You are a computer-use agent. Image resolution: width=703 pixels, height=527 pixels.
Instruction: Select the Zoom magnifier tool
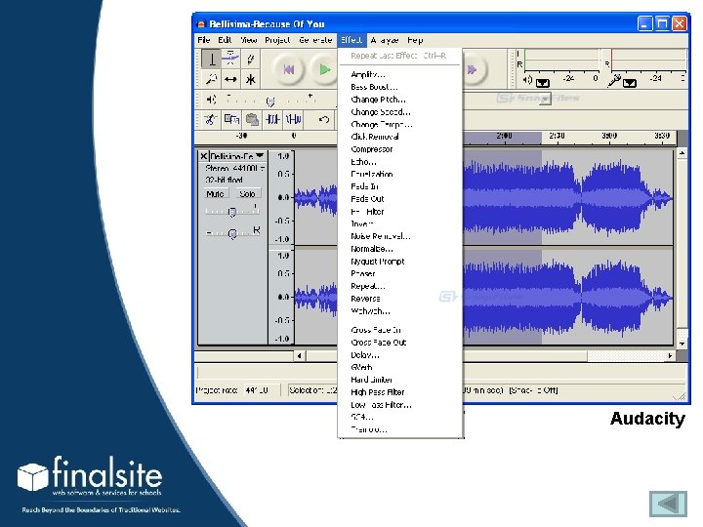[211, 79]
